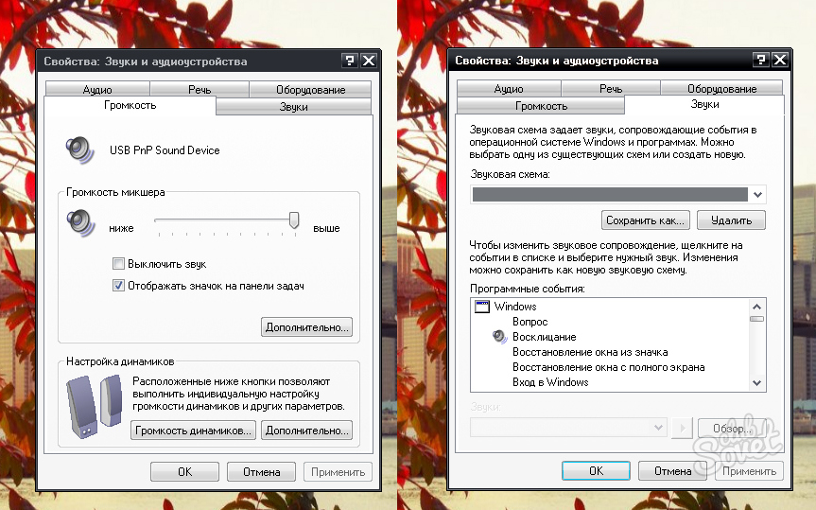Screen dimensions: 816x510
Task: Click the help question mark in the Громкость dialog
Action: 350,61
